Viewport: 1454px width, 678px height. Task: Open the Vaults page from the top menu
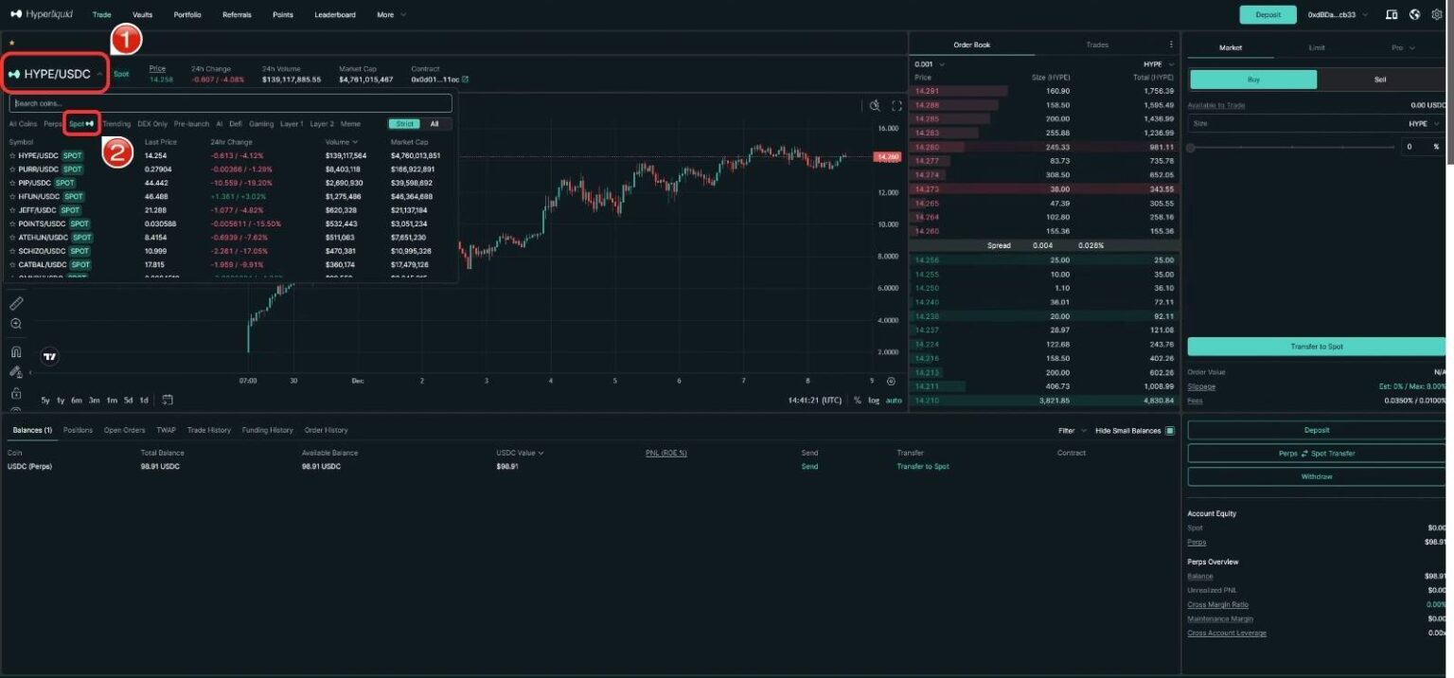[141, 14]
